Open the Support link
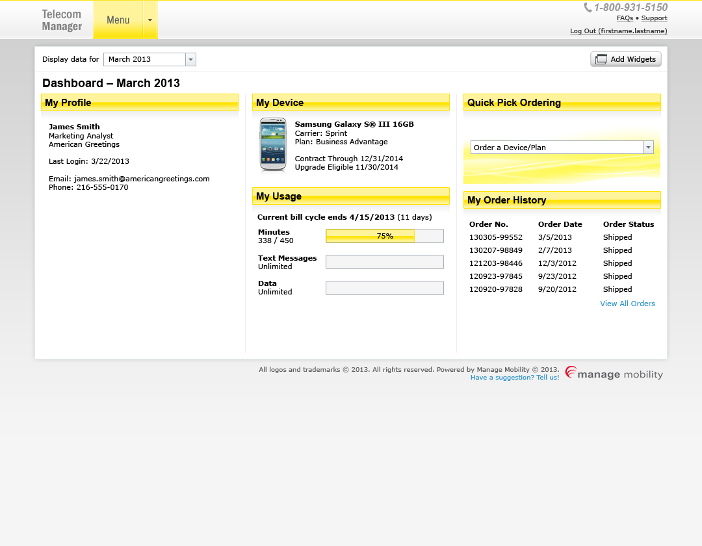The width and height of the screenshot is (702, 546). click(654, 18)
